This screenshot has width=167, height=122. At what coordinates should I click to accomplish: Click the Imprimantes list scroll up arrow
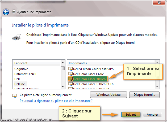pos(157,62)
